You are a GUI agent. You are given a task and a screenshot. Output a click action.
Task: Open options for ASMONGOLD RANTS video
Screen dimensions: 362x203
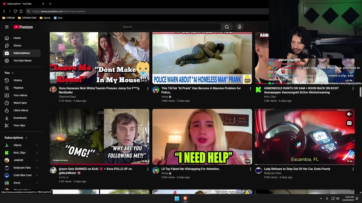pos(353,89)
